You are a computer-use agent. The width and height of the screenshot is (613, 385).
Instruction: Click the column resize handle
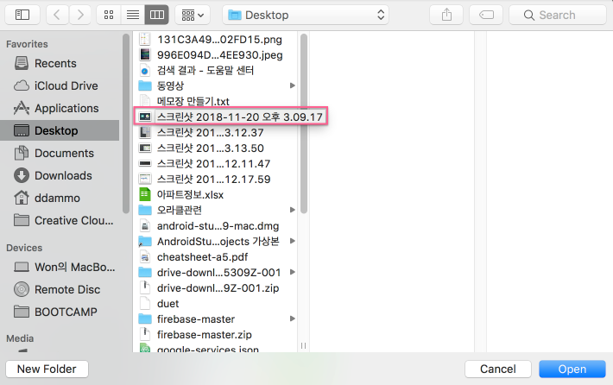point(303,345)
